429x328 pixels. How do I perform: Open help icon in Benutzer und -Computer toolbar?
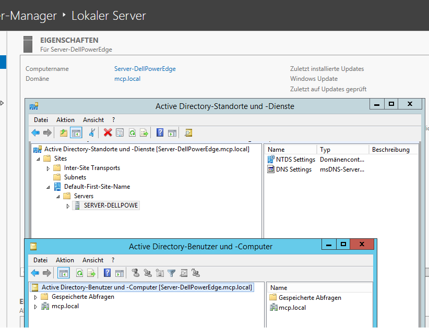click(x=108, y=273)
